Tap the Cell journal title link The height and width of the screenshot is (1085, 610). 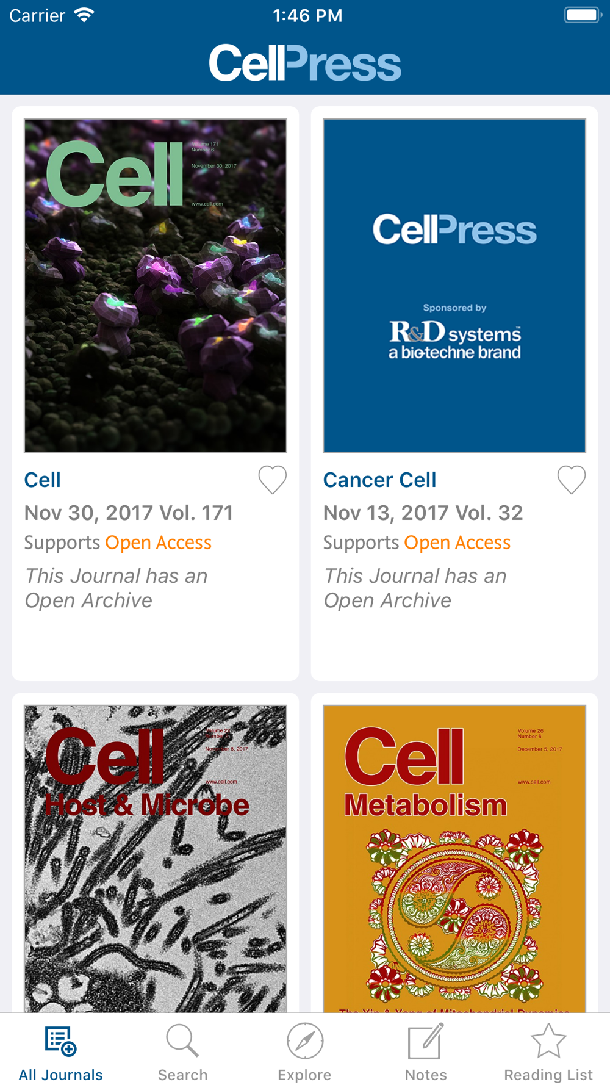pyautogui.click(x=43, y=480)
